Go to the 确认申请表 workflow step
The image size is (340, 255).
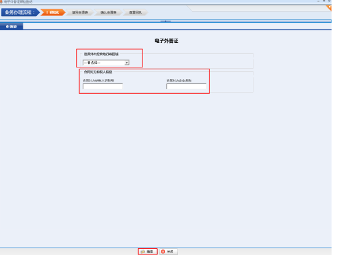(108, 12)
